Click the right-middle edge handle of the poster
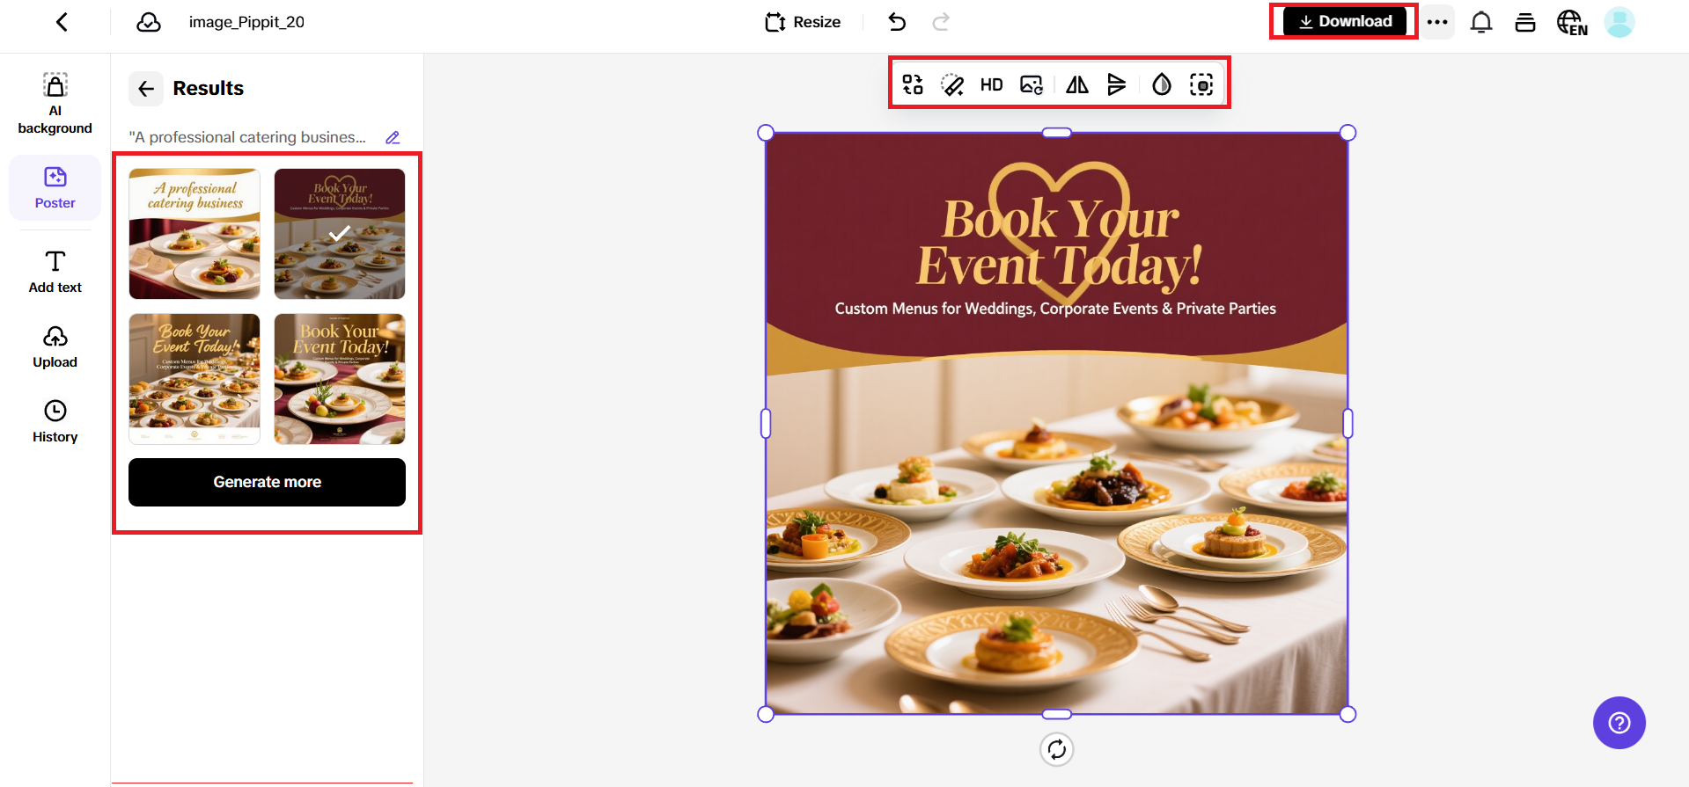This screenshot has width=1689, height=787. pyautogui.click(x=1348, y=424)
